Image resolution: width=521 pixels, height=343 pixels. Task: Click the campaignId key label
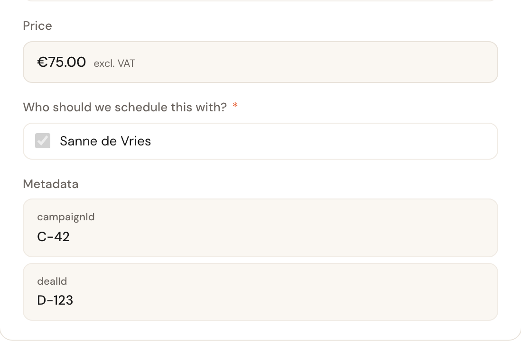tap(66, 217)
